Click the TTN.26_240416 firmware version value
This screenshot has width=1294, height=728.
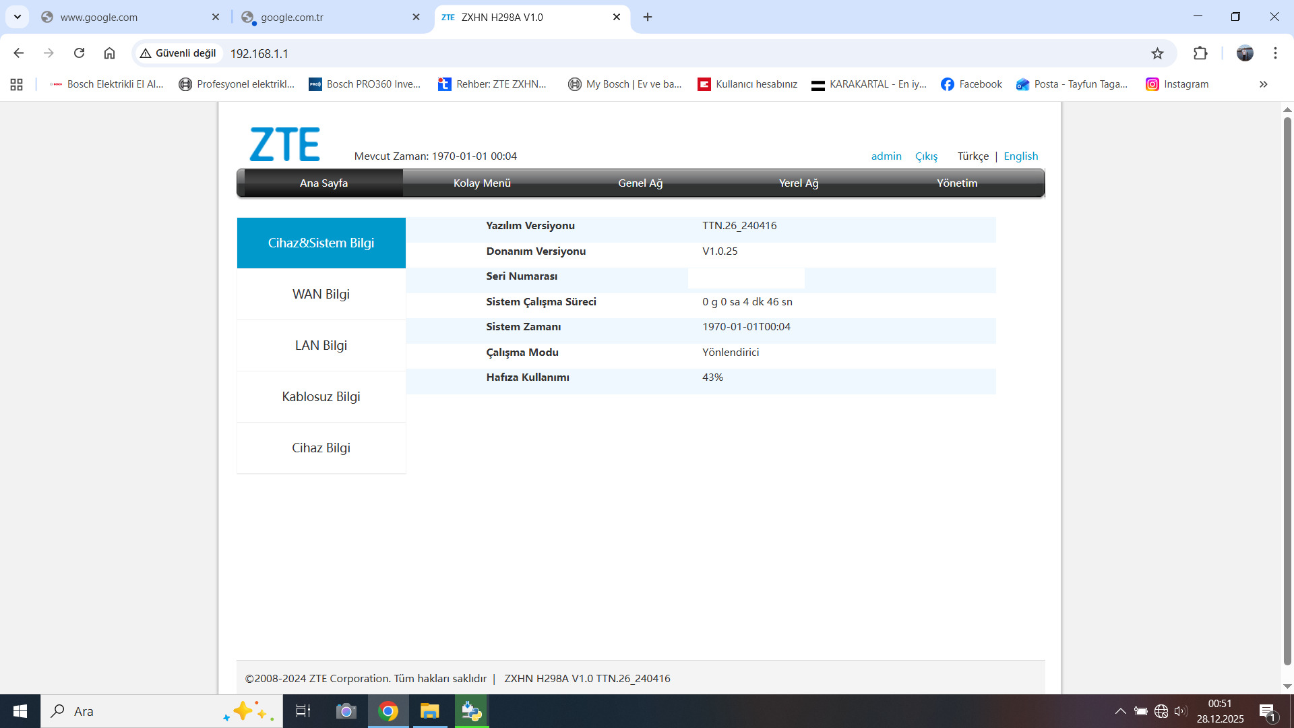[739, 226]
